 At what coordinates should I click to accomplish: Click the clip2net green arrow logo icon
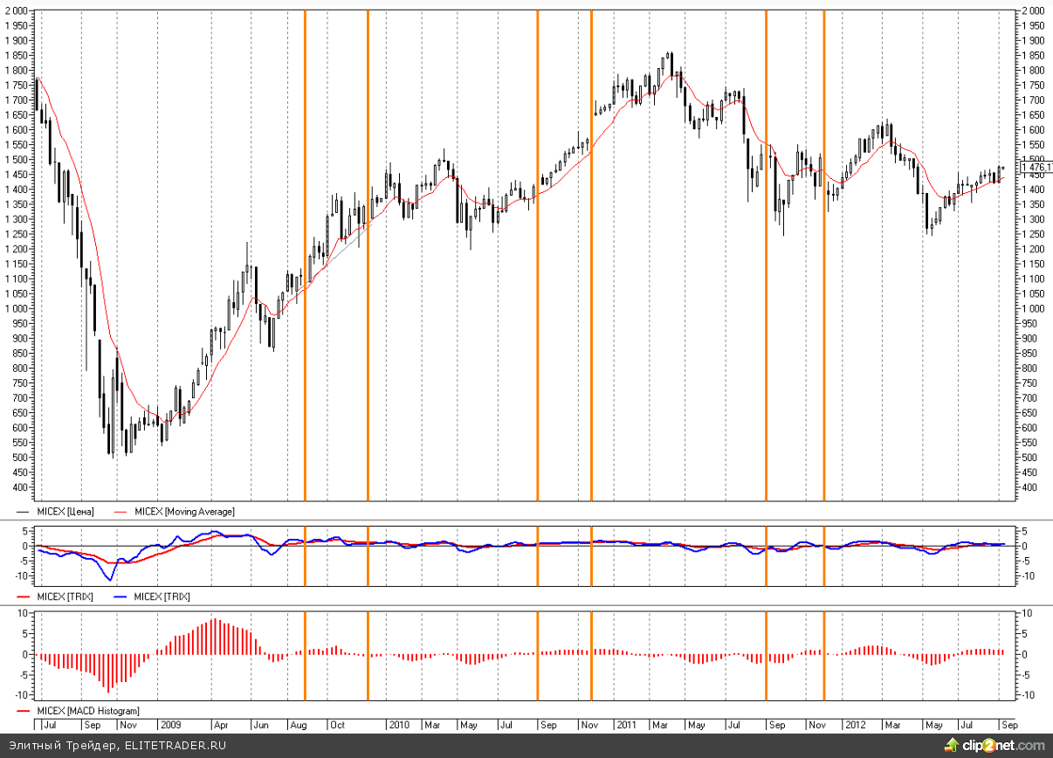tap(953, 745)
